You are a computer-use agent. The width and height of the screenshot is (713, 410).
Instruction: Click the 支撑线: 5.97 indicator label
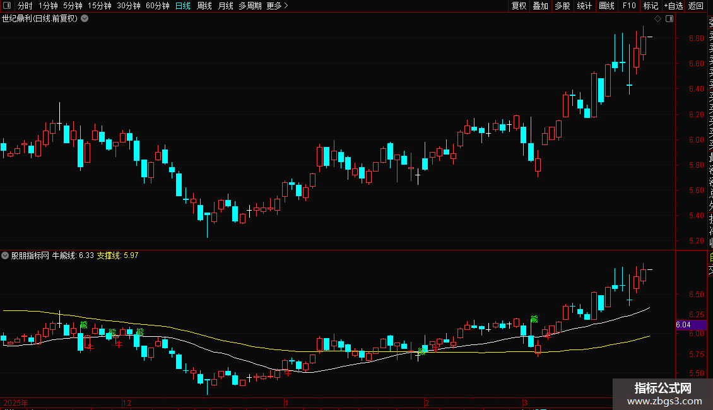pos(117,255)
